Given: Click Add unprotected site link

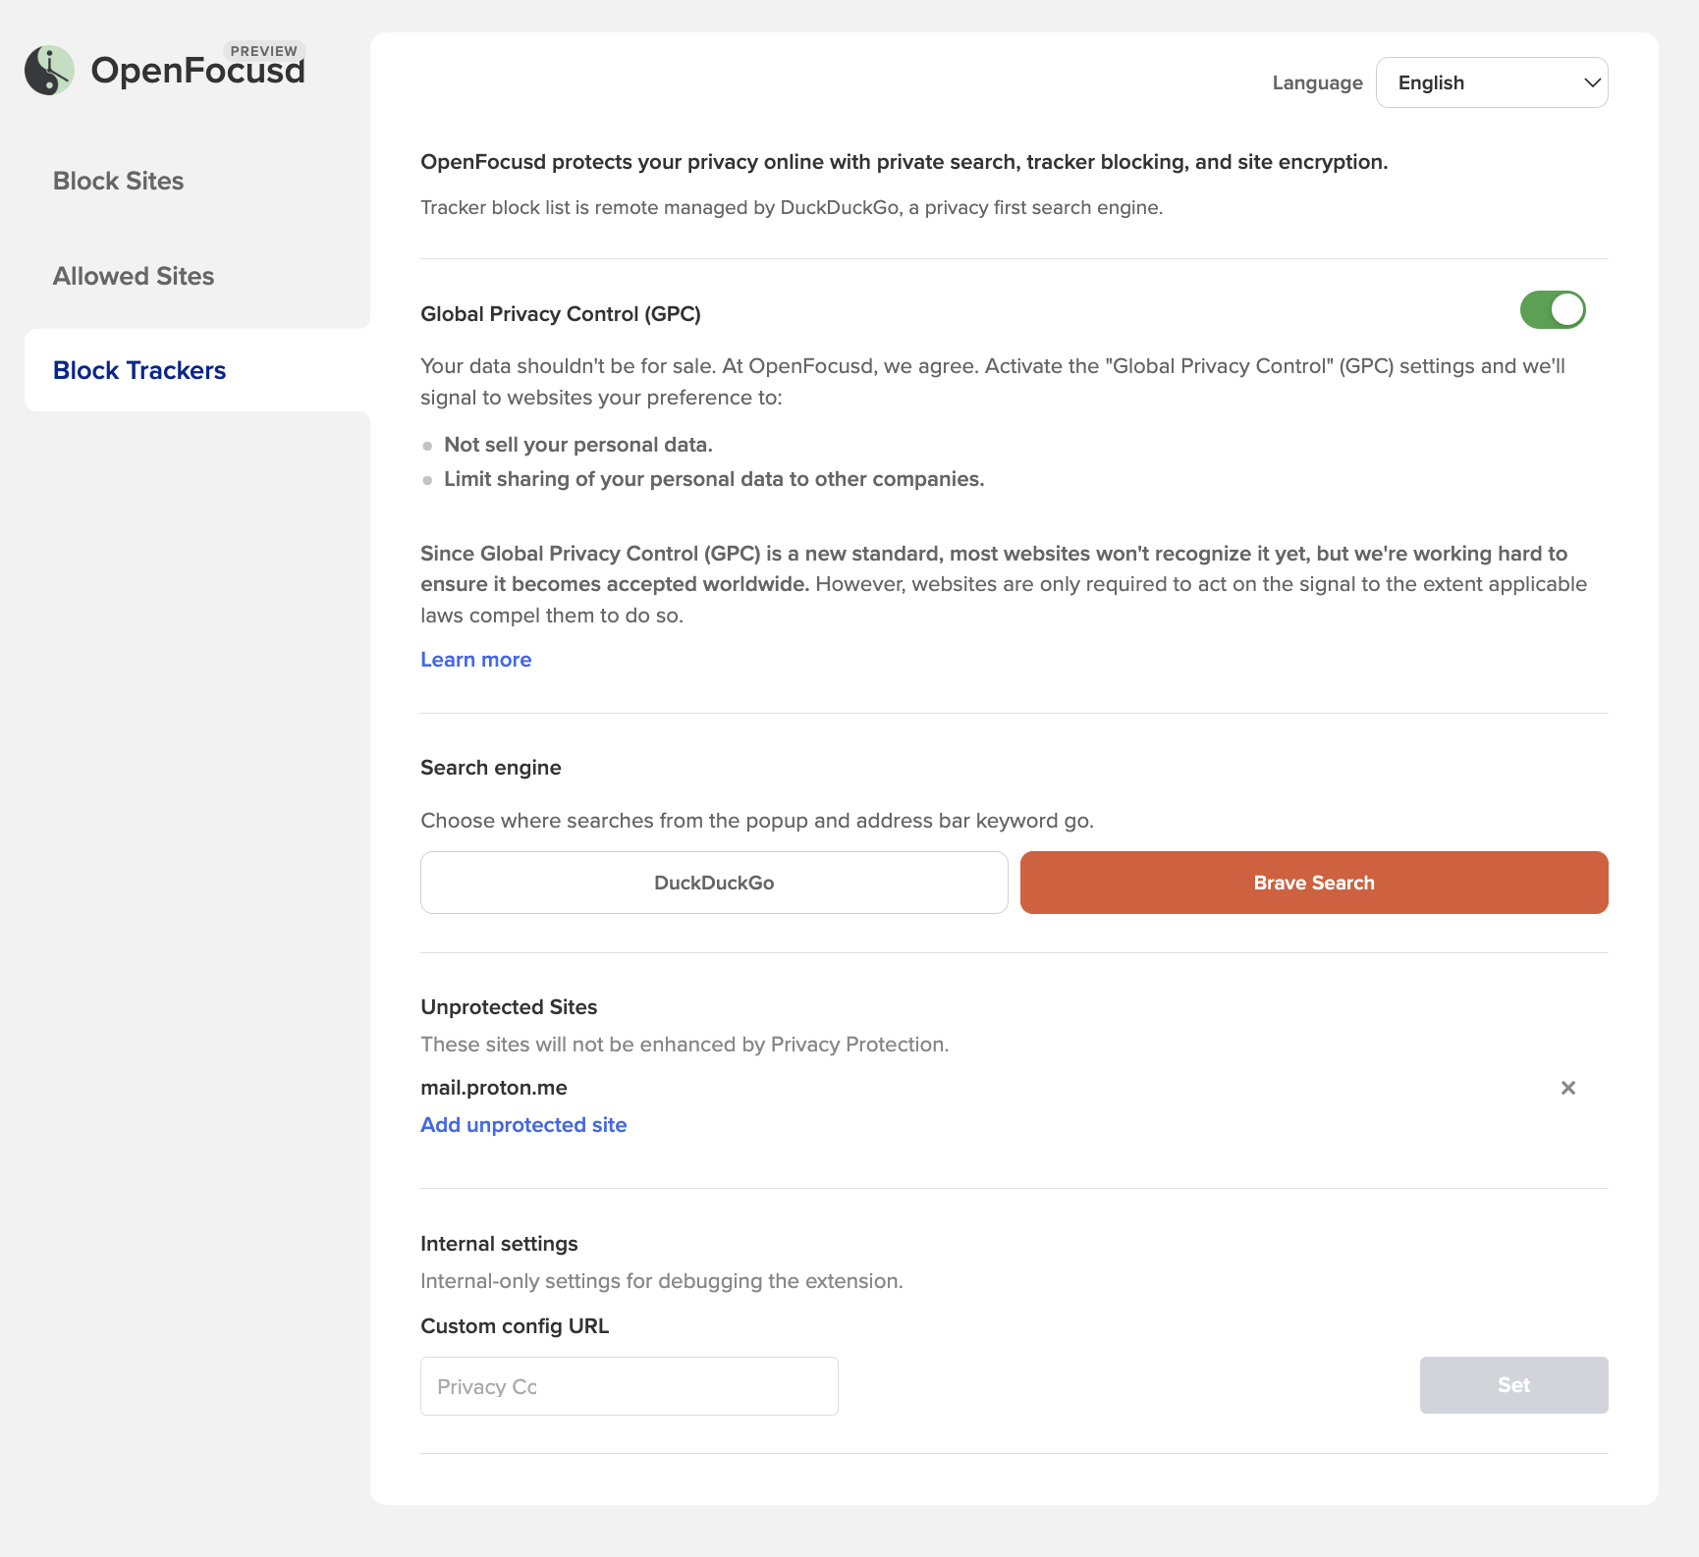Looking at the screenshot, I should pyautogui.click(x=523, y=1125).
